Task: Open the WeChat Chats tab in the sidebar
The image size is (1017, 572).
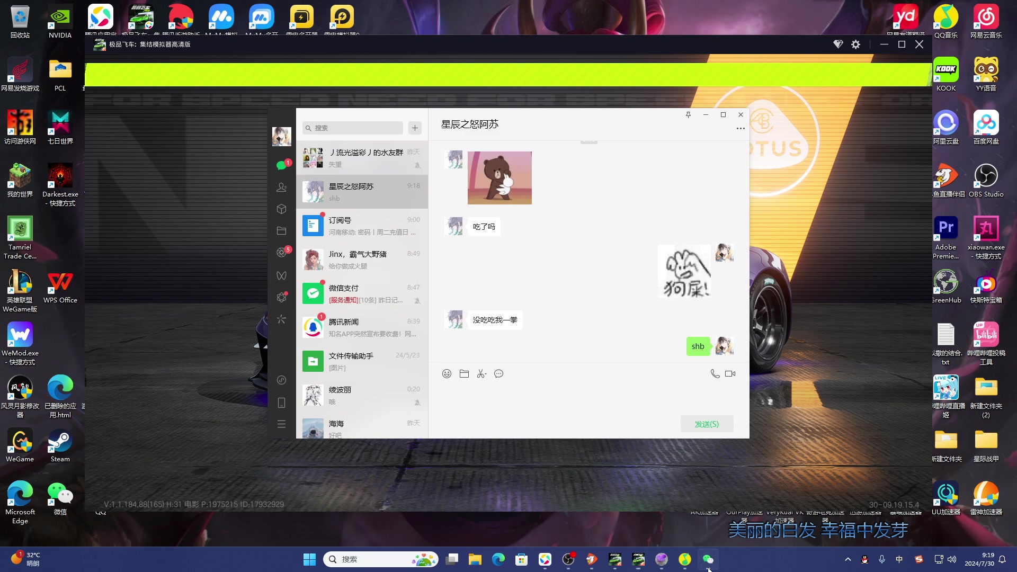Action: 281,165
